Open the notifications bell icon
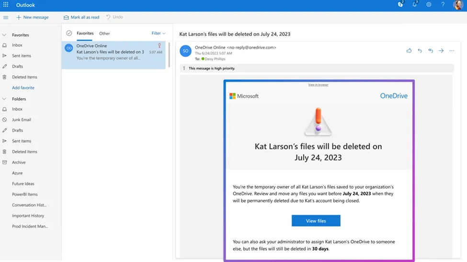The height and width of the screenshot is (262, 467). tap(415, 5)
